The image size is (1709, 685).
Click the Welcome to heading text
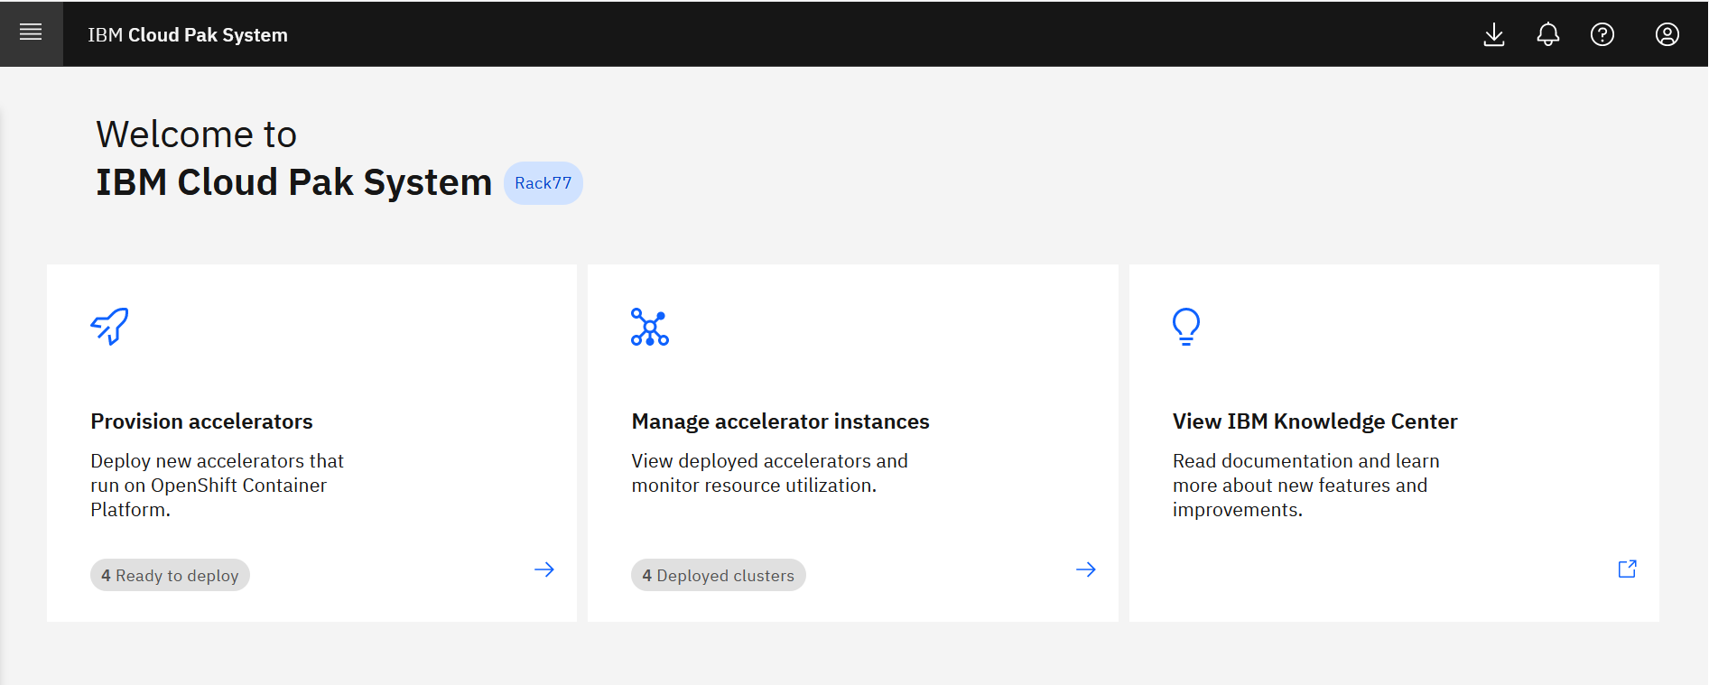[197, 135]
